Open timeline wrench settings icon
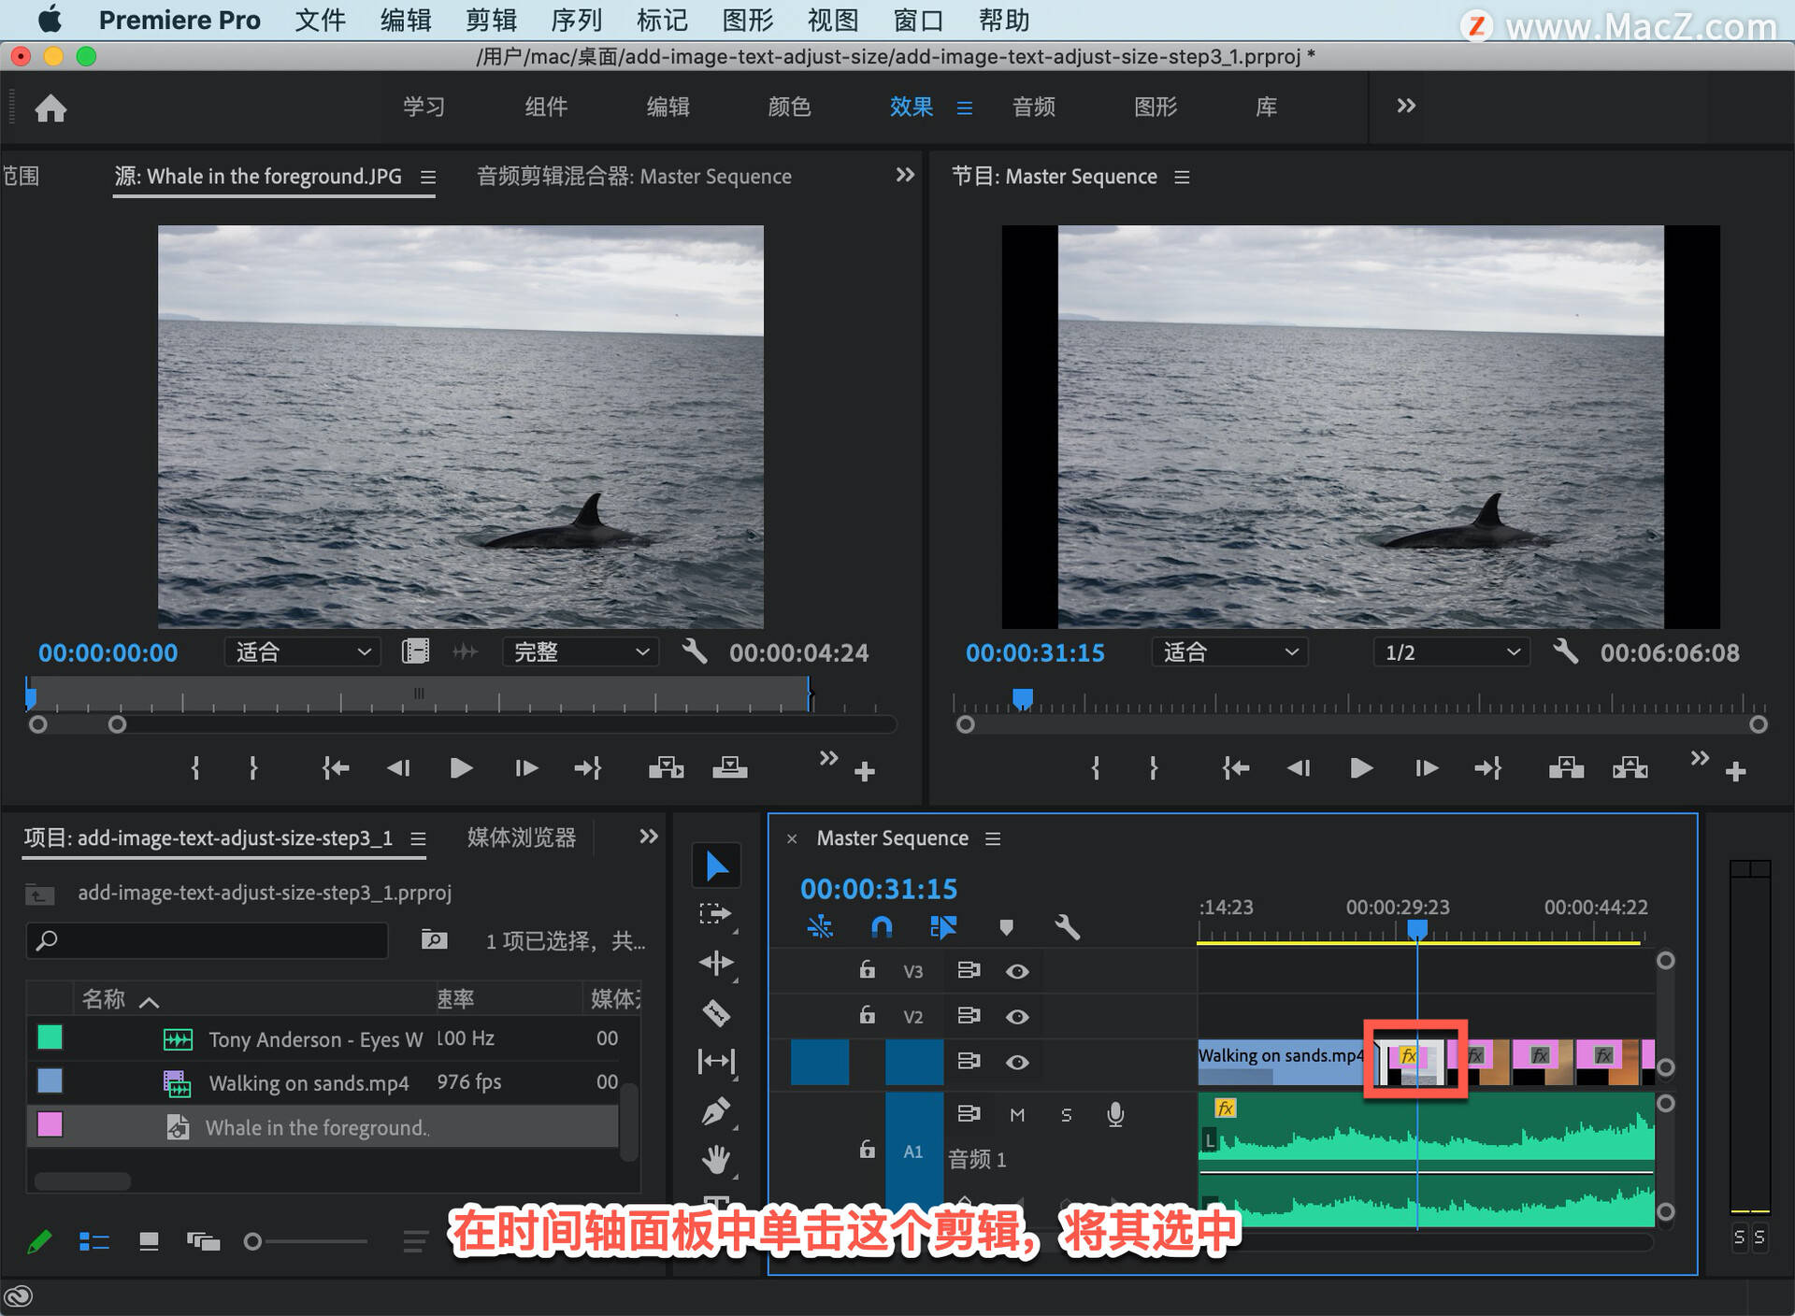The height and width of the screenshot is (1316, 1795). [1067, 927]
